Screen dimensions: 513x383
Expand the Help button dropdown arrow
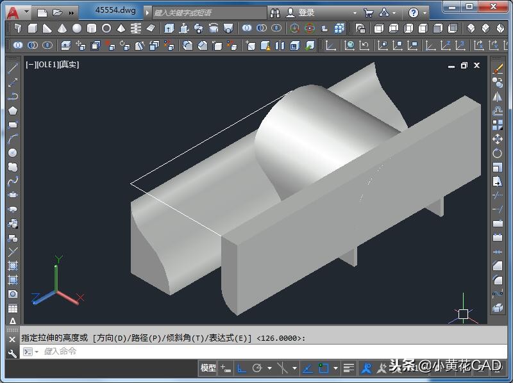(425, 13)
